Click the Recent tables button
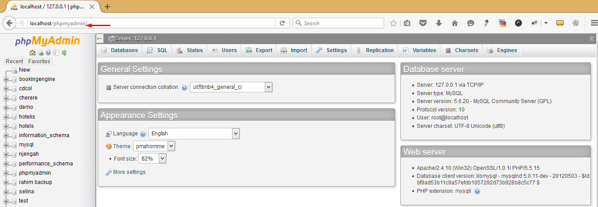Screen dimensions: 598x207 coord(15,61)
